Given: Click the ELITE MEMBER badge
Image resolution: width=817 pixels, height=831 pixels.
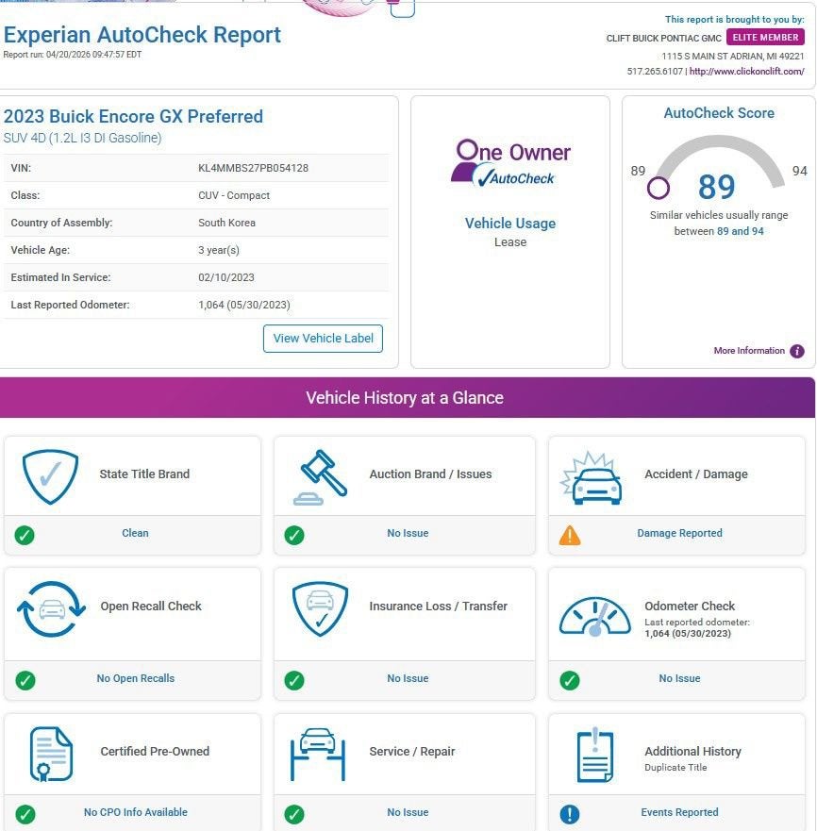Looking at the screenshot, I should pos(765,38).
